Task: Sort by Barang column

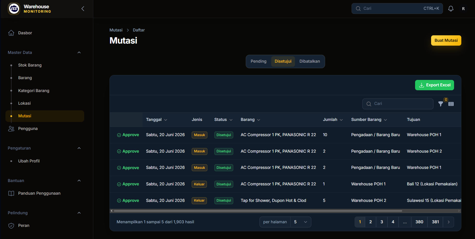Action: coord(250,120)
